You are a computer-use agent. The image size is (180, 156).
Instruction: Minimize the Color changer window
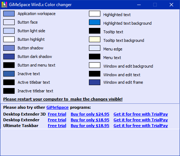[139, 5]
